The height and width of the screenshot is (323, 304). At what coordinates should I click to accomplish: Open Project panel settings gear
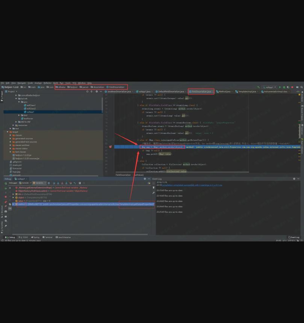click(x=96, y=91)
